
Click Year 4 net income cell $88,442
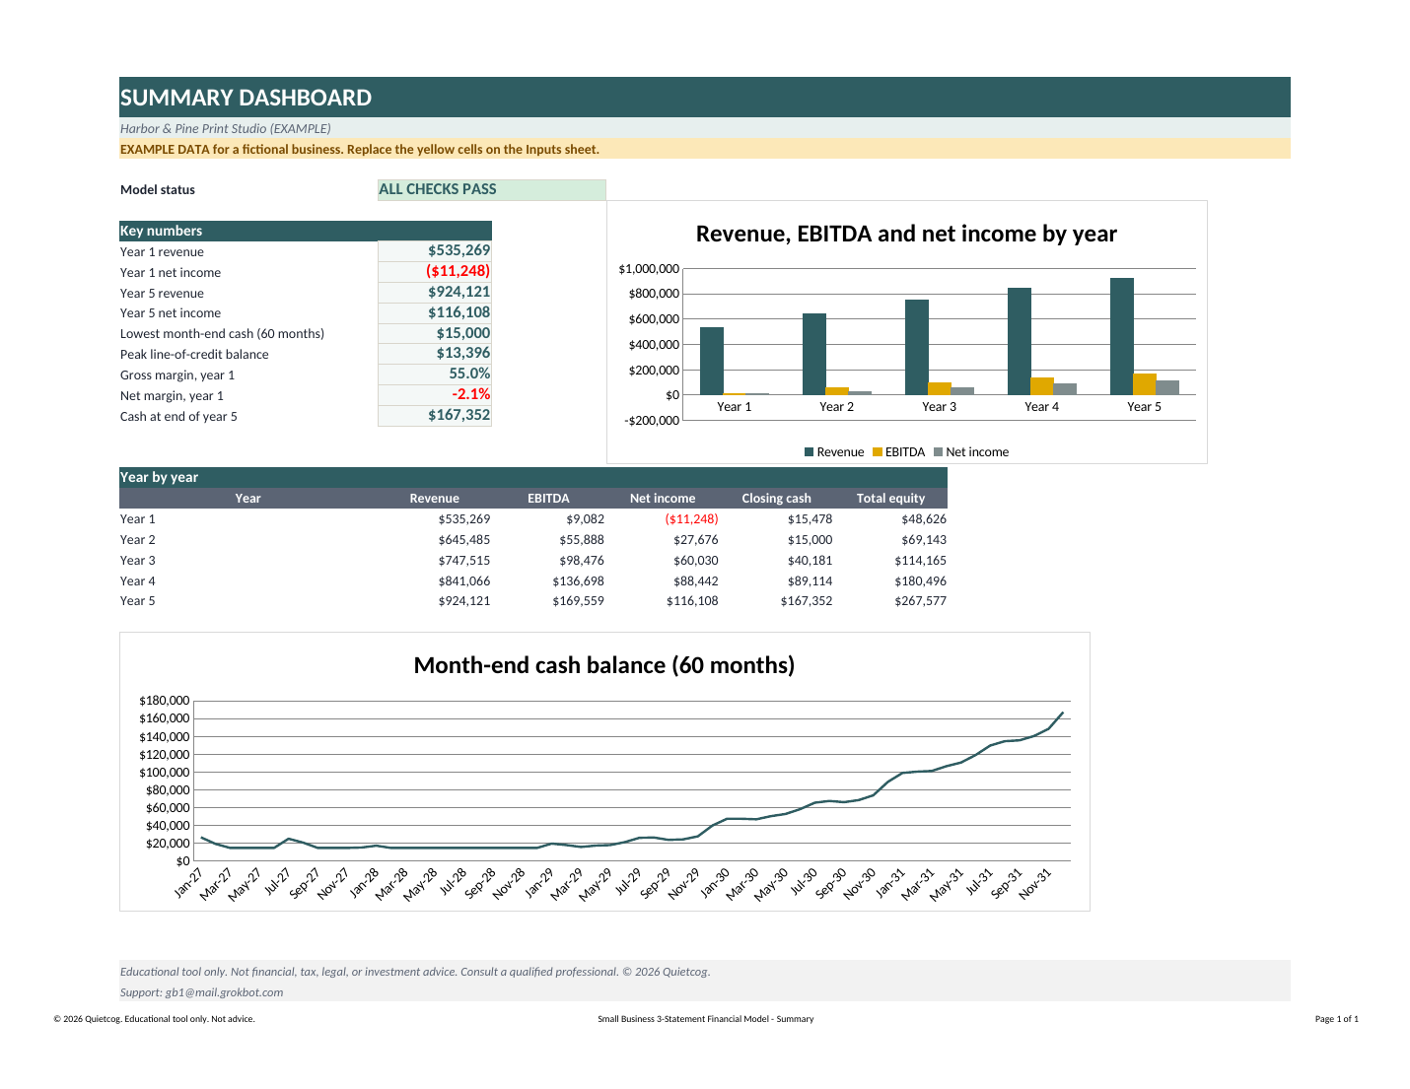(696, 581)
